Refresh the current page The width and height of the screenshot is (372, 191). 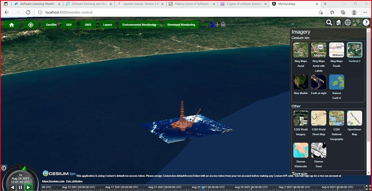(x=28, y=12)
